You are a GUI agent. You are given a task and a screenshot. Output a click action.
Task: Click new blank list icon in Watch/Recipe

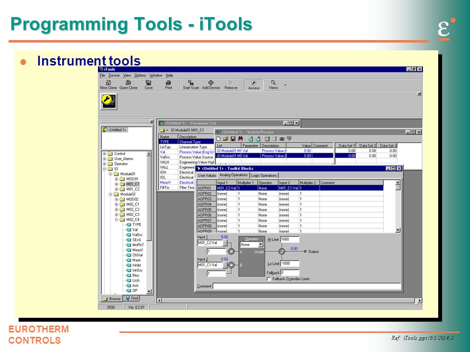tap(218, 139)
